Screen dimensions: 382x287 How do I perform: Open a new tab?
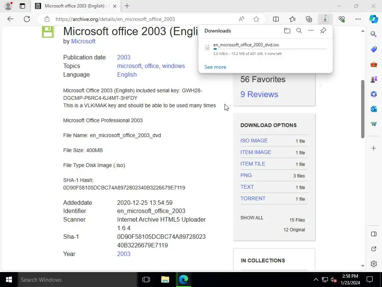tap(127, 6)
